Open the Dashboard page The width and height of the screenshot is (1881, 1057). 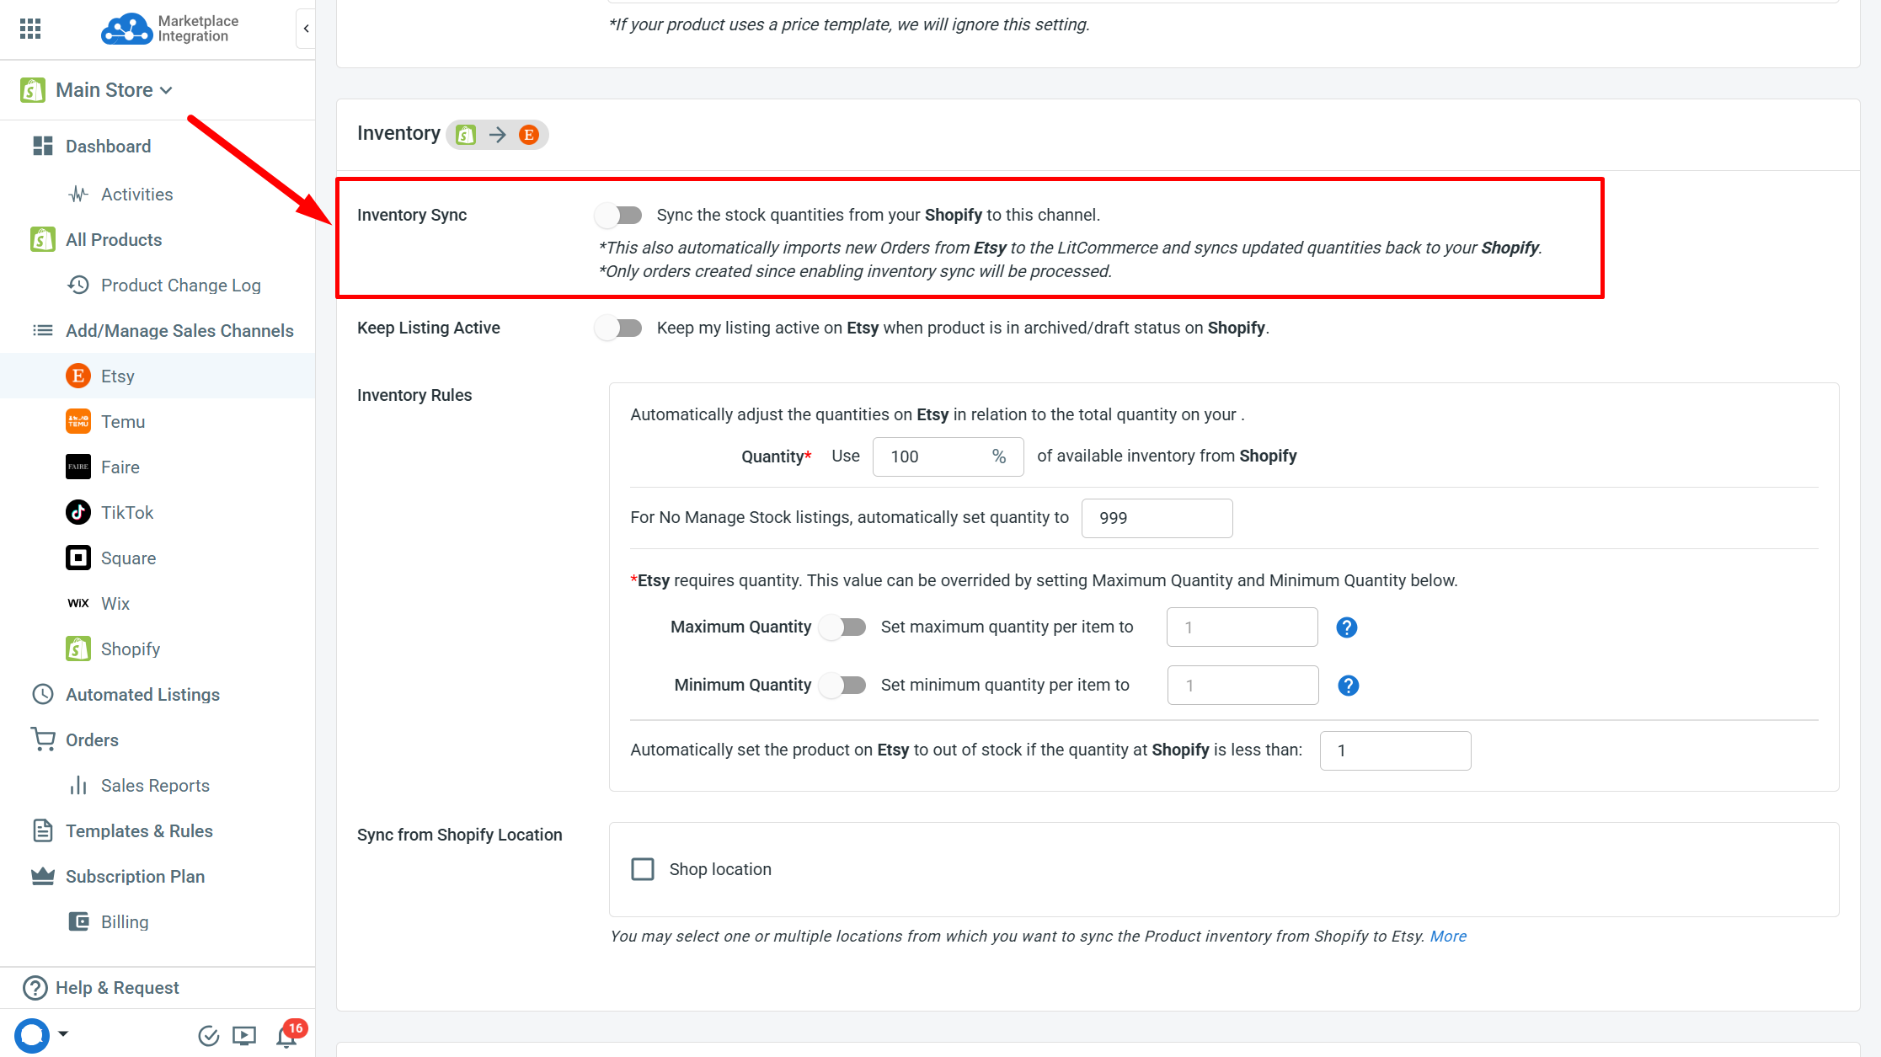coord(109,147)
